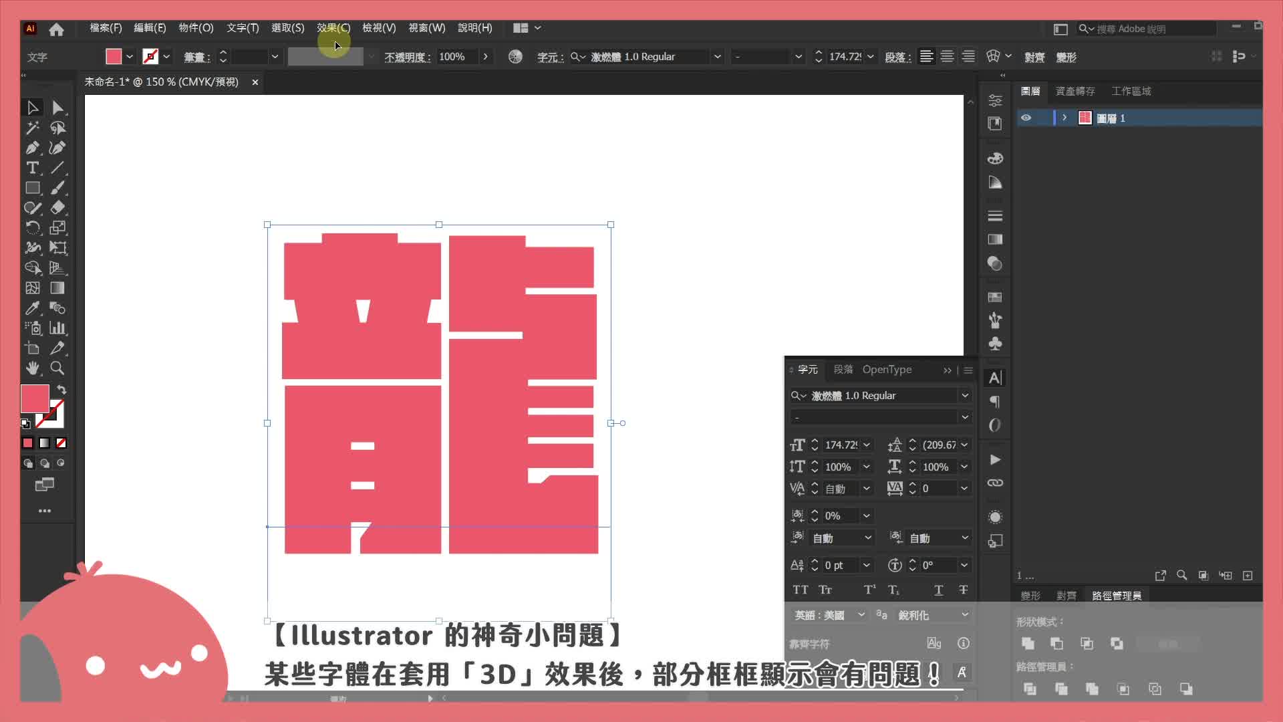Select the Lasso tool

pos(57,128)
